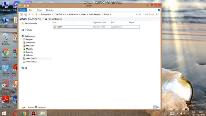Viewport: 206px width, 116px height.
Task: Open the touch keyboard tray icon
Action: click(172, 113)
